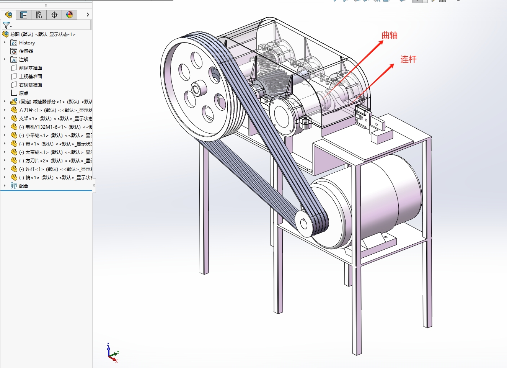Expand more manager tabs with chevron

[x=88, y=15]
